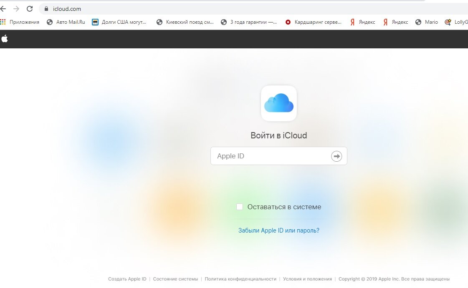Click the padlock site security icon
This screenshot has height=288, width=468.
[x=46, y=9]
